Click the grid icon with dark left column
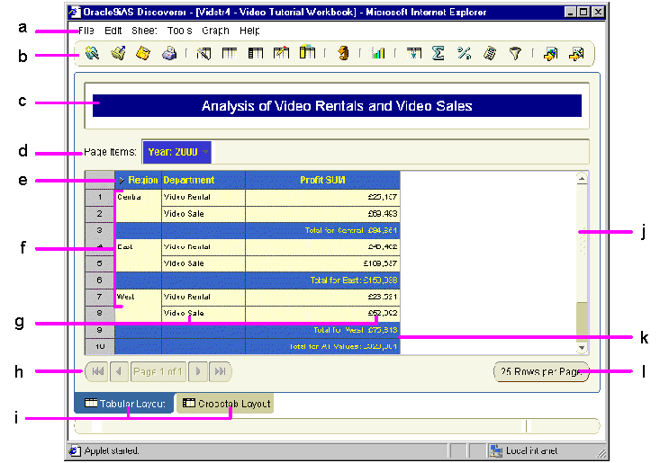This screenshot has width=660, height=463. click(x=256, y=53)
